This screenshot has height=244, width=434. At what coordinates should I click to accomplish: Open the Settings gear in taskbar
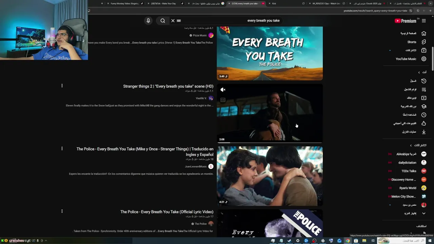(298, 241)
